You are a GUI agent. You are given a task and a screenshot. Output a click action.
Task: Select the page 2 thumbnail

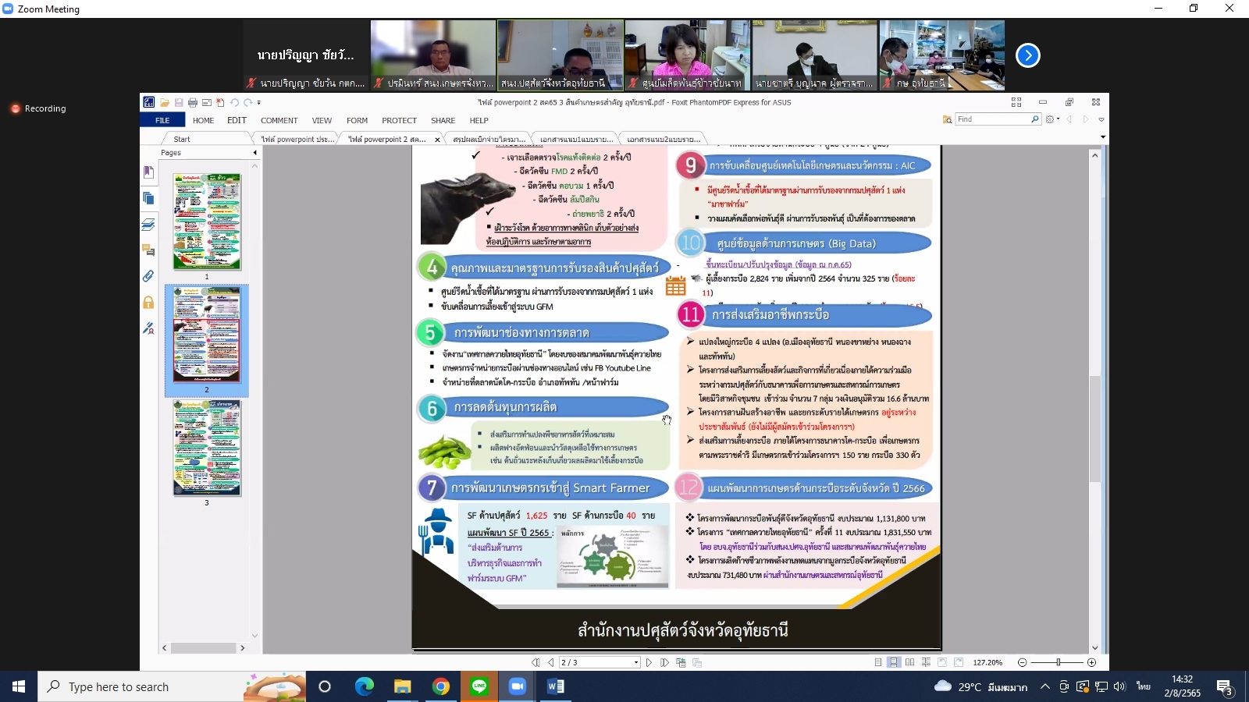pyautogui.click(x=207, y=335)
